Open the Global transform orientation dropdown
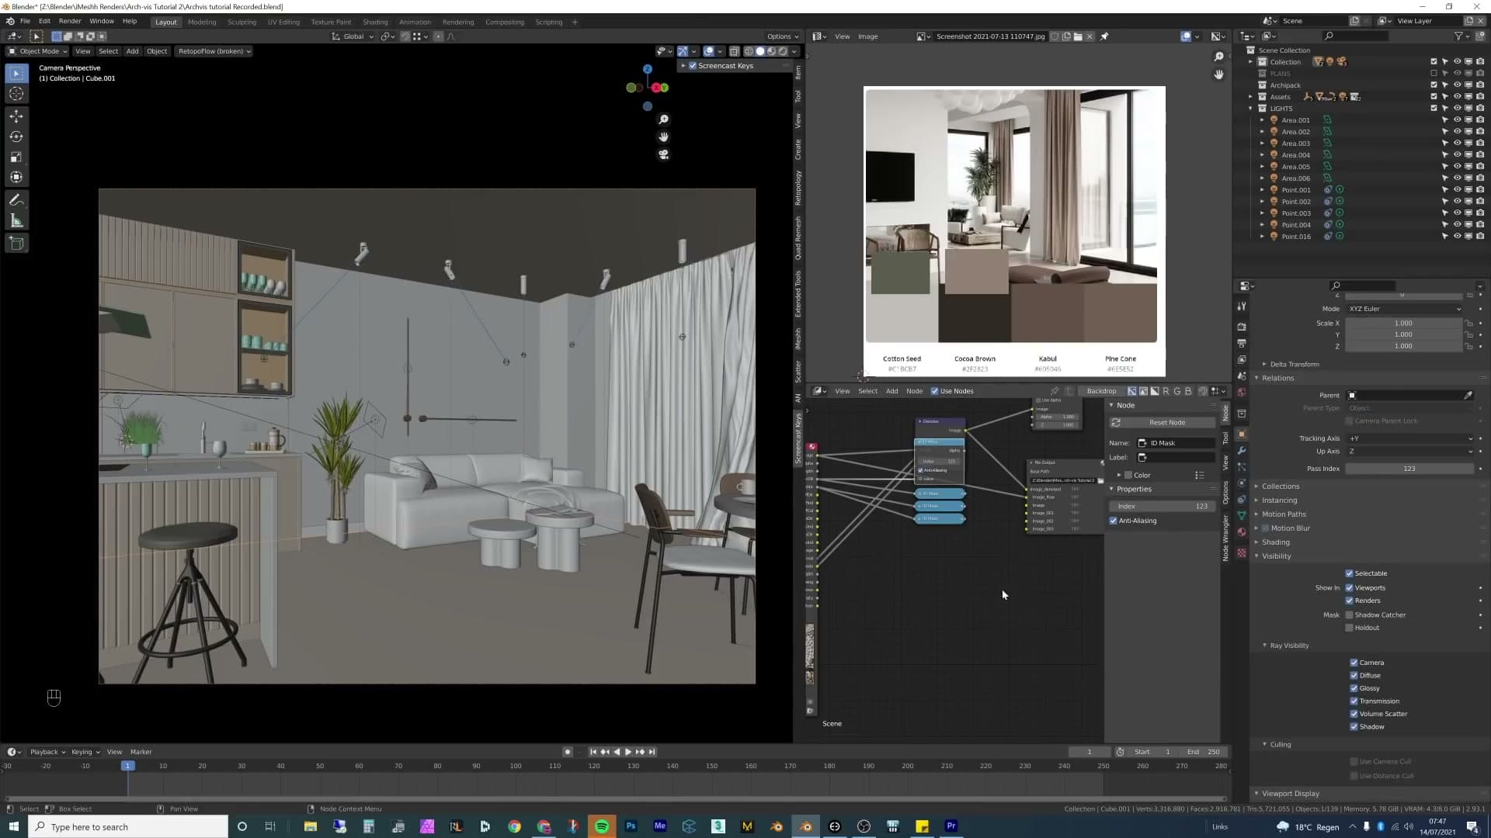Screen dimensions: 1491x838 pos(353,36)
